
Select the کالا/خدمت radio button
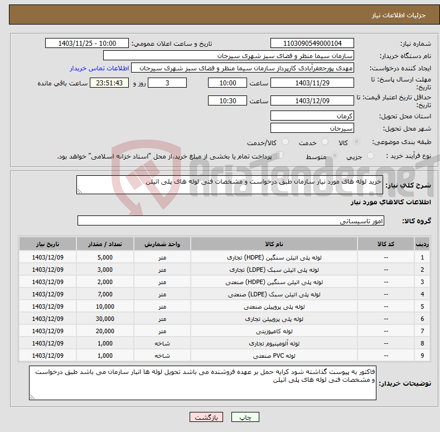(285, 142)
